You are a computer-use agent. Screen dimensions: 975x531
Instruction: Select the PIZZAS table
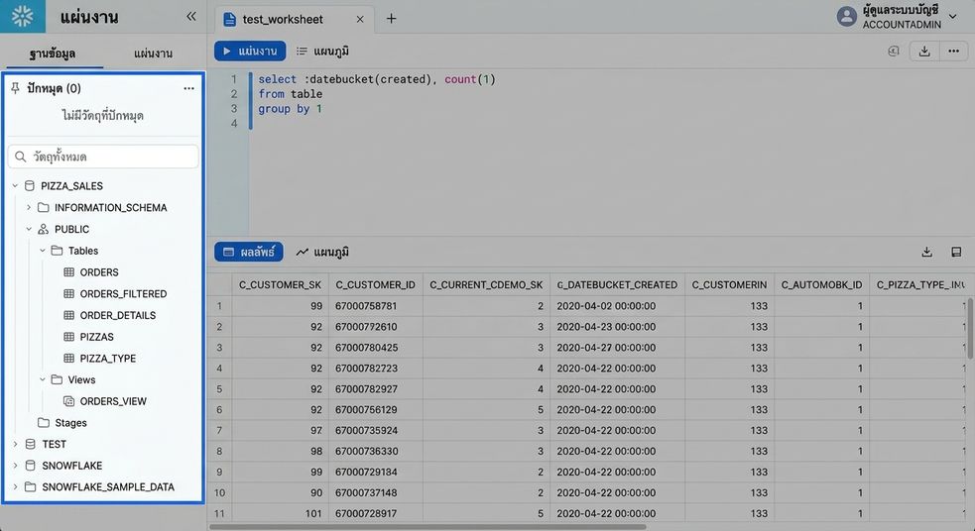coord(96,337)
